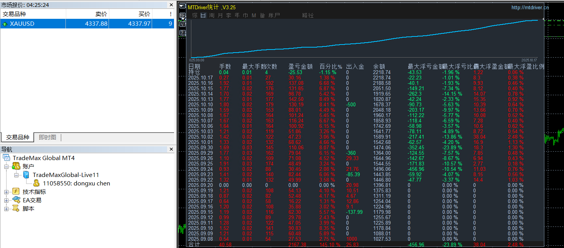Screen dimensions: 564x248
Task: Click the -500 withdrawal value
Action: [x=351, y=104]
